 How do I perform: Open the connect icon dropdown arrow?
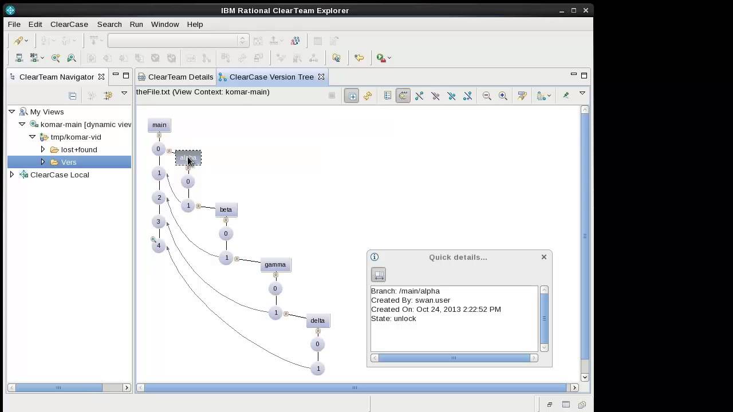(26, 41)
